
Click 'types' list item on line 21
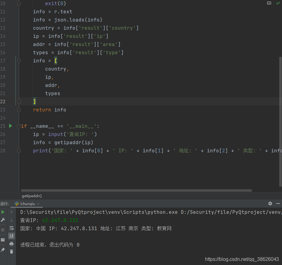(x=52, y=94)
